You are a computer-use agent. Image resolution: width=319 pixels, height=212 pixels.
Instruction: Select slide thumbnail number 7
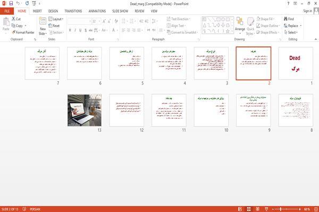click(x=42, y=63)
